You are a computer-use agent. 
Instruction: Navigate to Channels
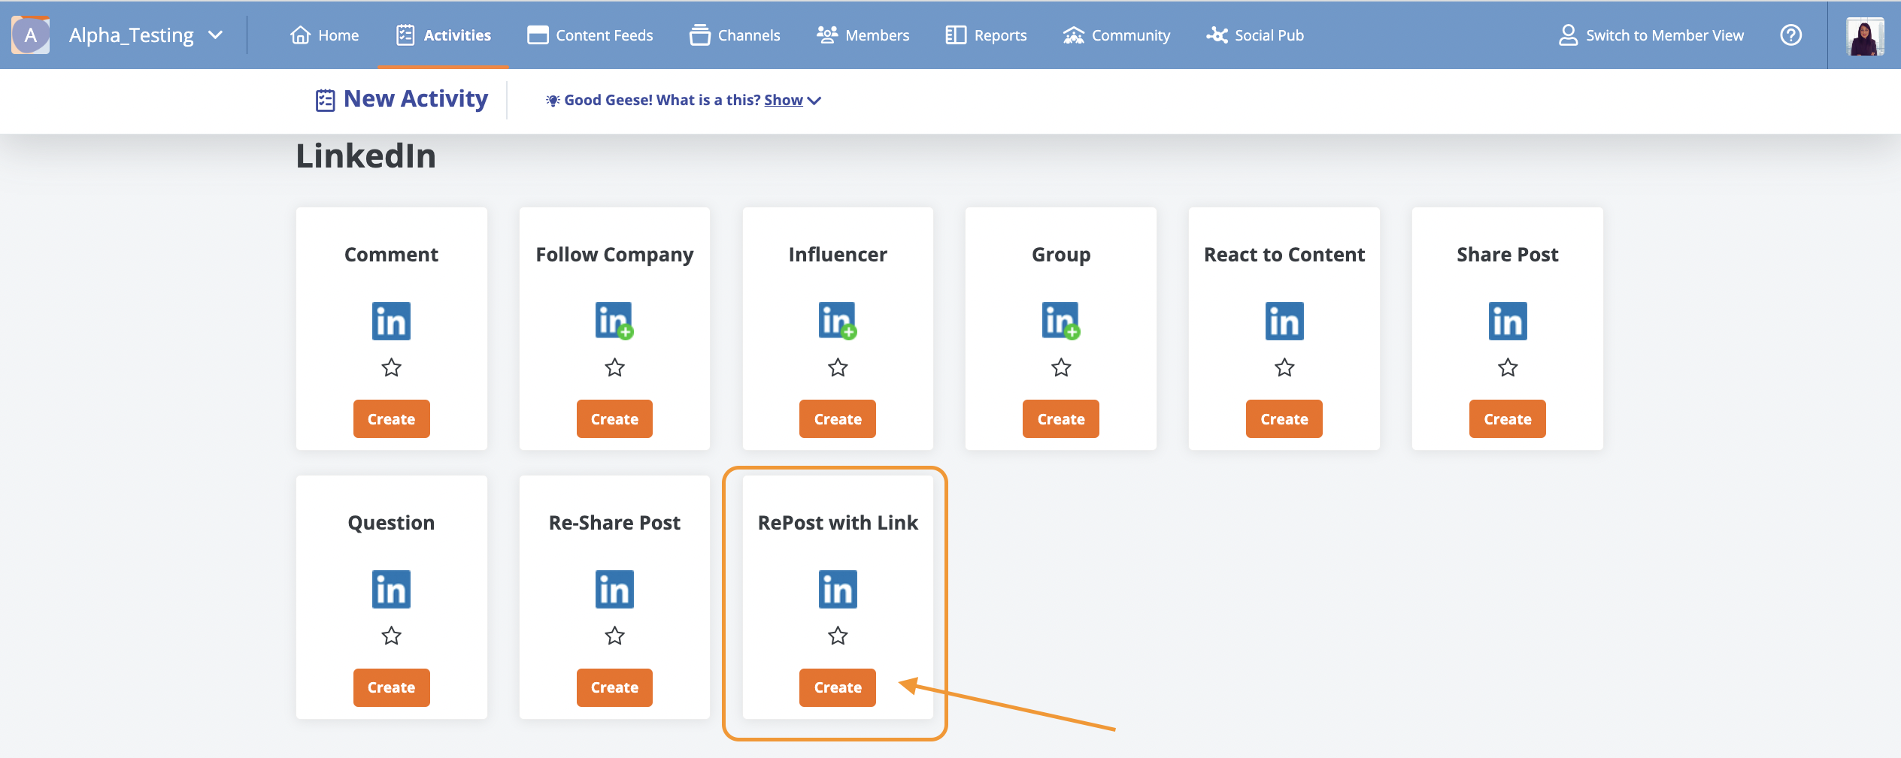tap(735, 35)
